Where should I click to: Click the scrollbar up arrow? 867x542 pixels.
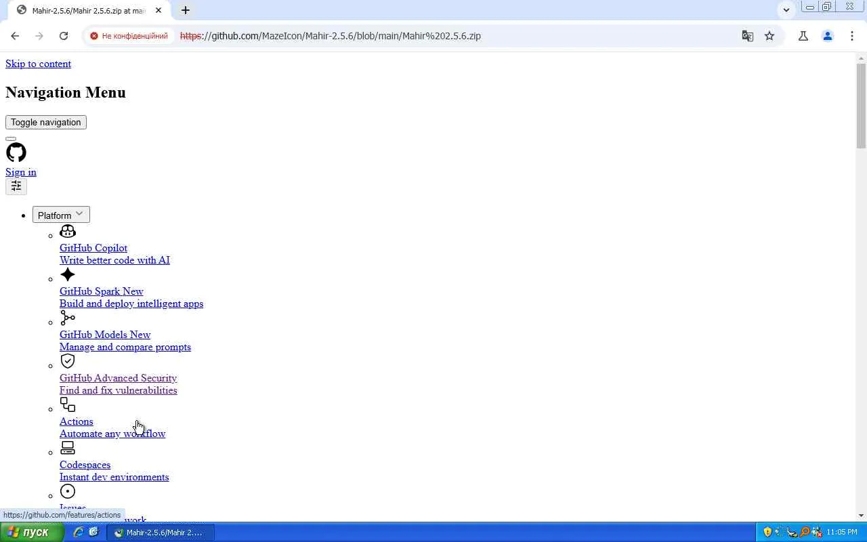(x=861, y=58)
